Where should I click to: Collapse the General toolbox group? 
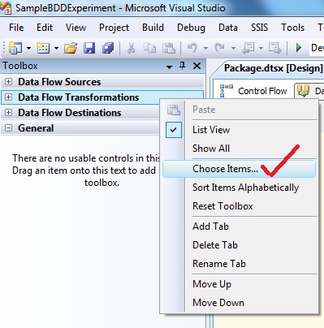click(9, 128)
